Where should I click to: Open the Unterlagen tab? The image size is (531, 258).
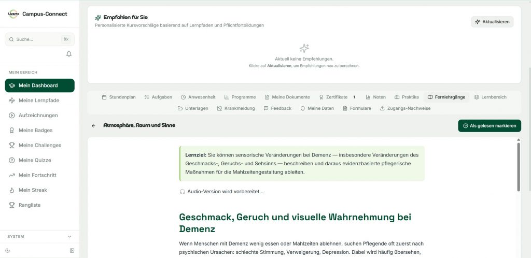click(193, 108)
